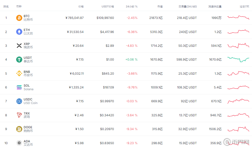Click the Solana (SOL) logo icon
The image size is (252, 149).
coord(19,87)
